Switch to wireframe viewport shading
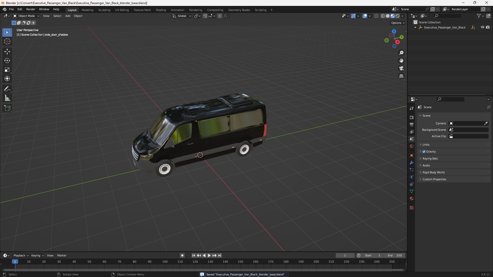This screenshot has height=277, width=493. click(383, 16)
